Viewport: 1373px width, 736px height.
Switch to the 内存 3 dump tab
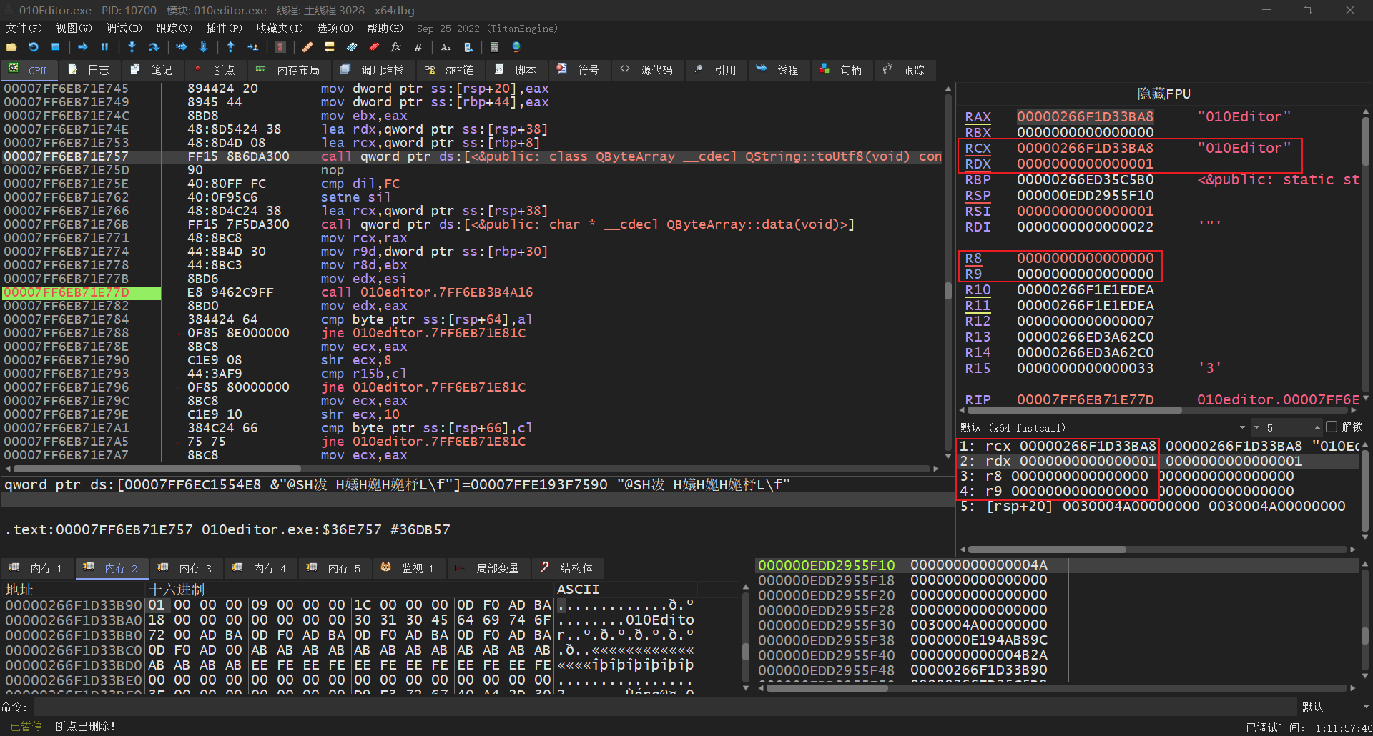pos(187,568)
